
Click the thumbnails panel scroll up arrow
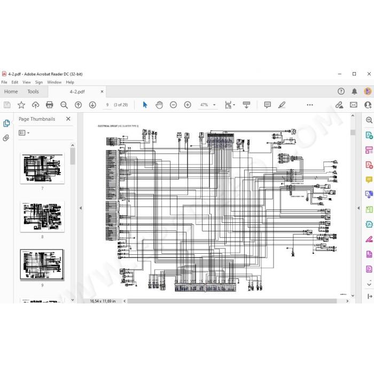coord(73,145)
